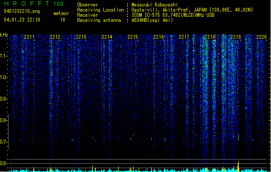The height and width of the screenshot is (172, 271).
Task: Click the red meteor echo near 2219
Action: (x=238, y=138)
